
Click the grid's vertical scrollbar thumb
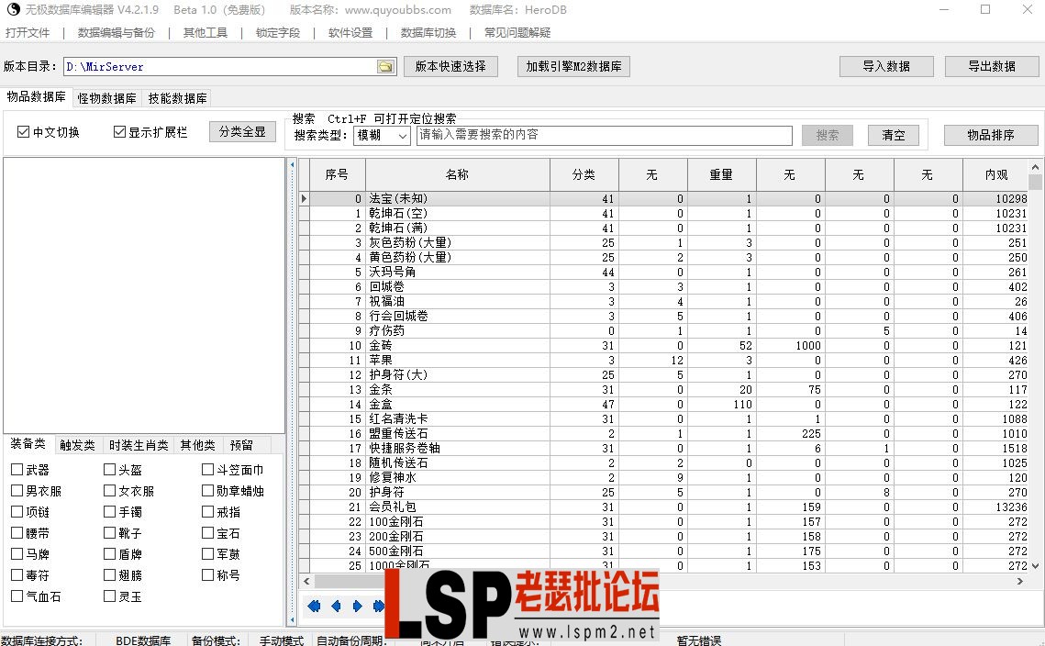click(1035, 182)
